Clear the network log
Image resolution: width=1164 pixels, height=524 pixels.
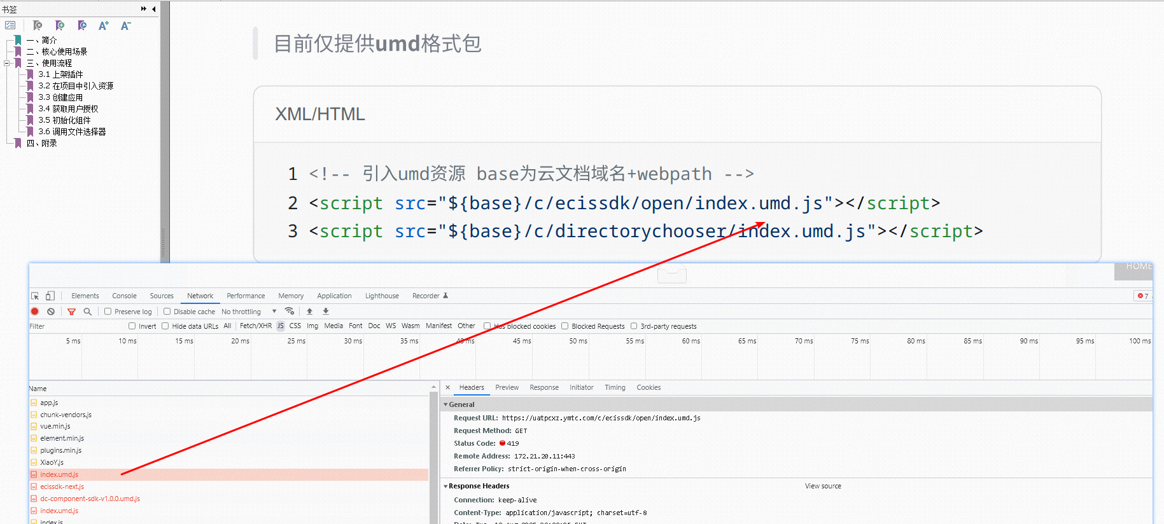click(x=51, y=312)
